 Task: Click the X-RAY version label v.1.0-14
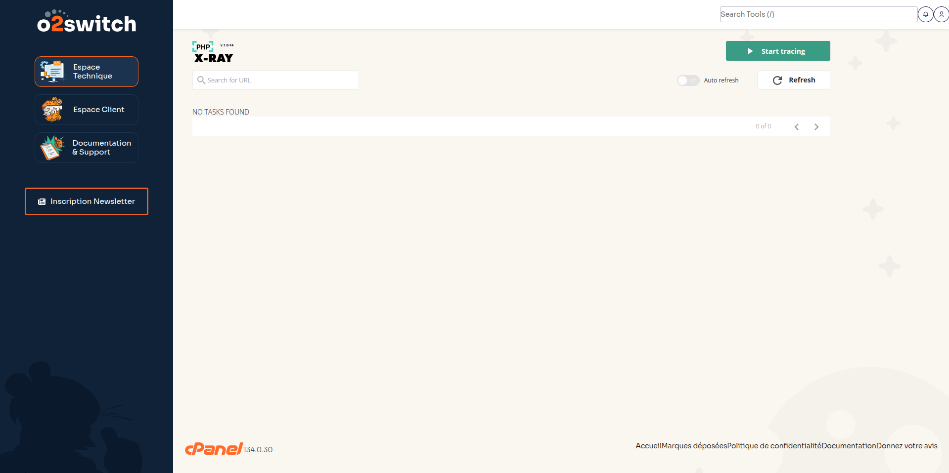[x=227, y=45]
